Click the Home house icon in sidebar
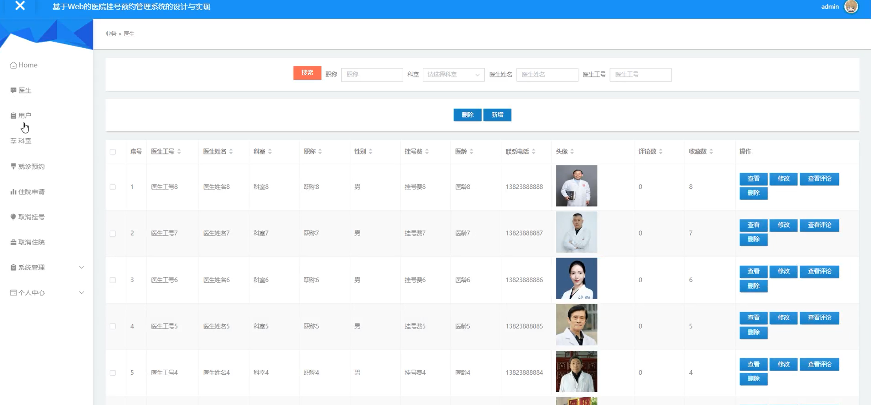The image size is (871, 405). pyautogui.click(x=13, y=65)
